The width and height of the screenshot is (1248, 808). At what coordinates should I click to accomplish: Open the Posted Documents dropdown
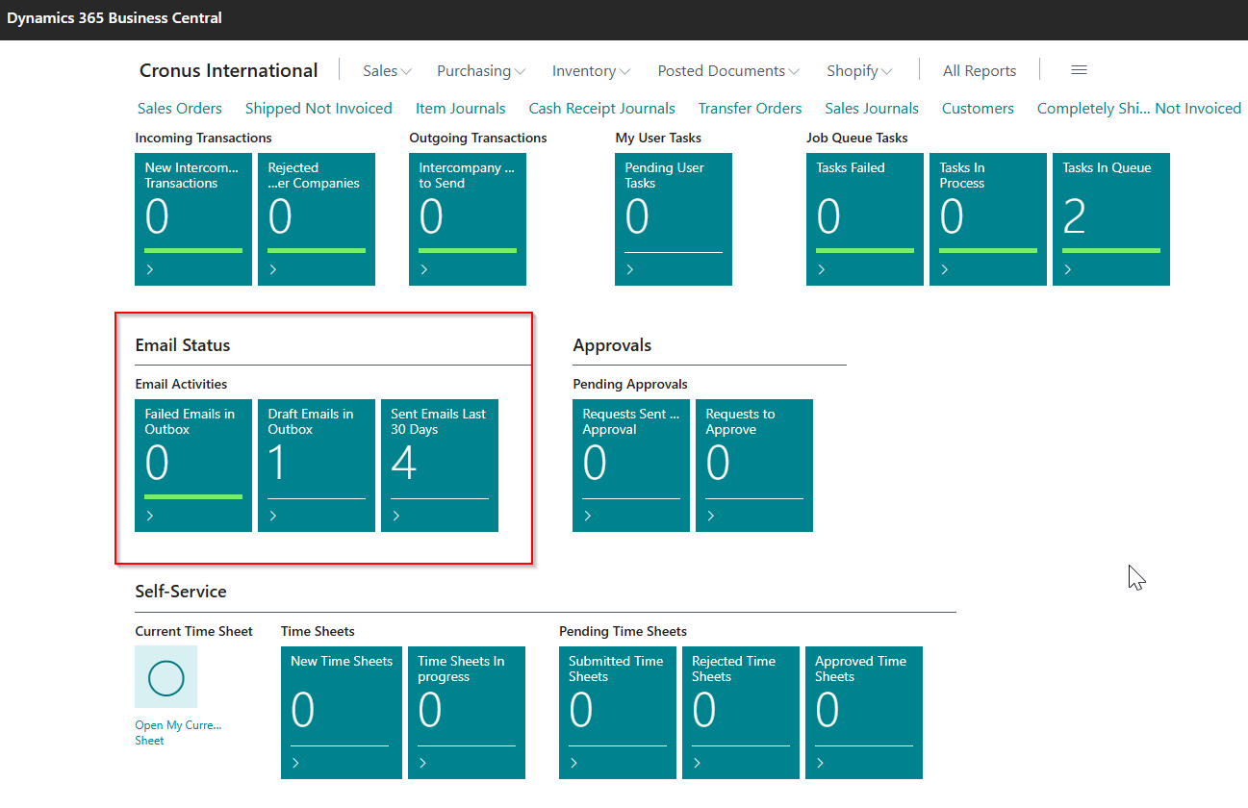point(728,71)
